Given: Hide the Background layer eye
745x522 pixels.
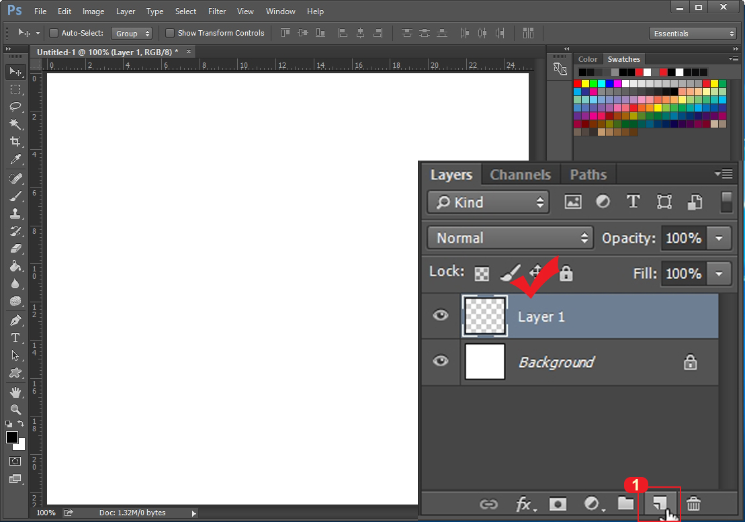Looking at the screenshot, I should (x=441, y=361).
